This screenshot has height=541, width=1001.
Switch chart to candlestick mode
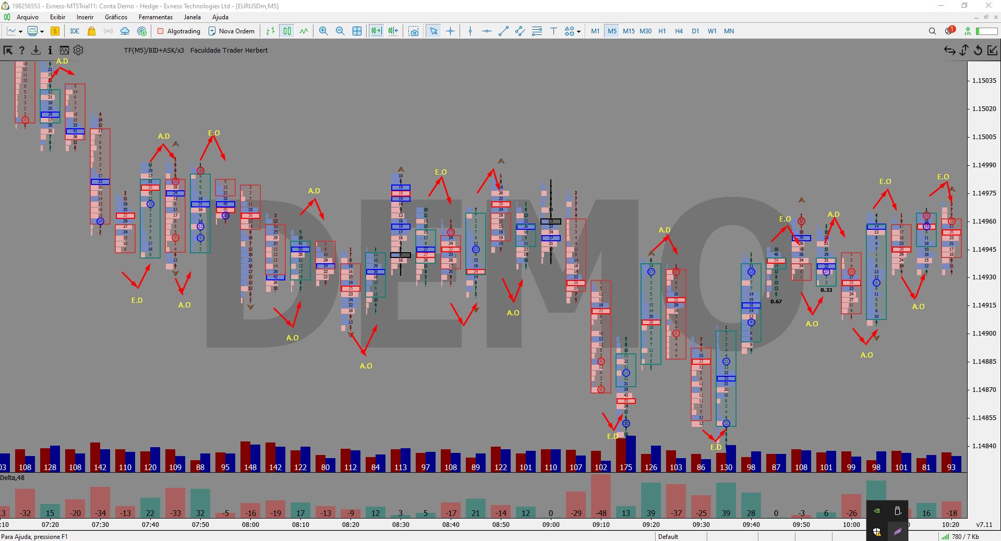(x=287, y=31)
